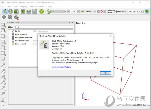The height and width of the screenshot is (110, 151).
Task: Step forward to the next time step
Action: coord(68,11)
